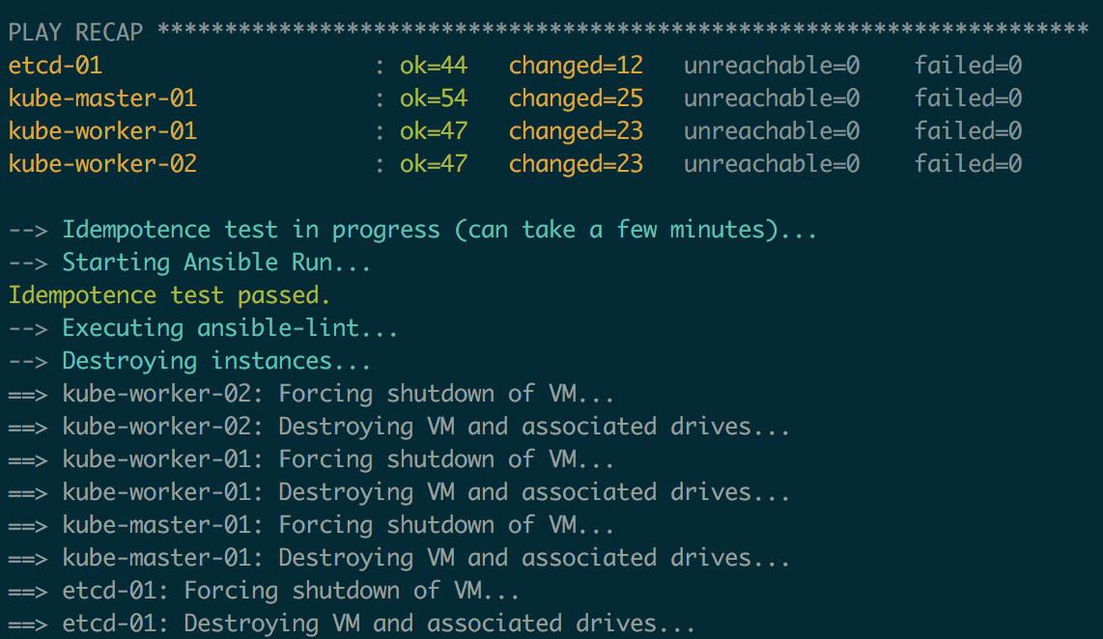This screenshot has width=1103, height=639.
Task: Click the ok=54 value for kube-master-01
Action: tap(434, 98)
